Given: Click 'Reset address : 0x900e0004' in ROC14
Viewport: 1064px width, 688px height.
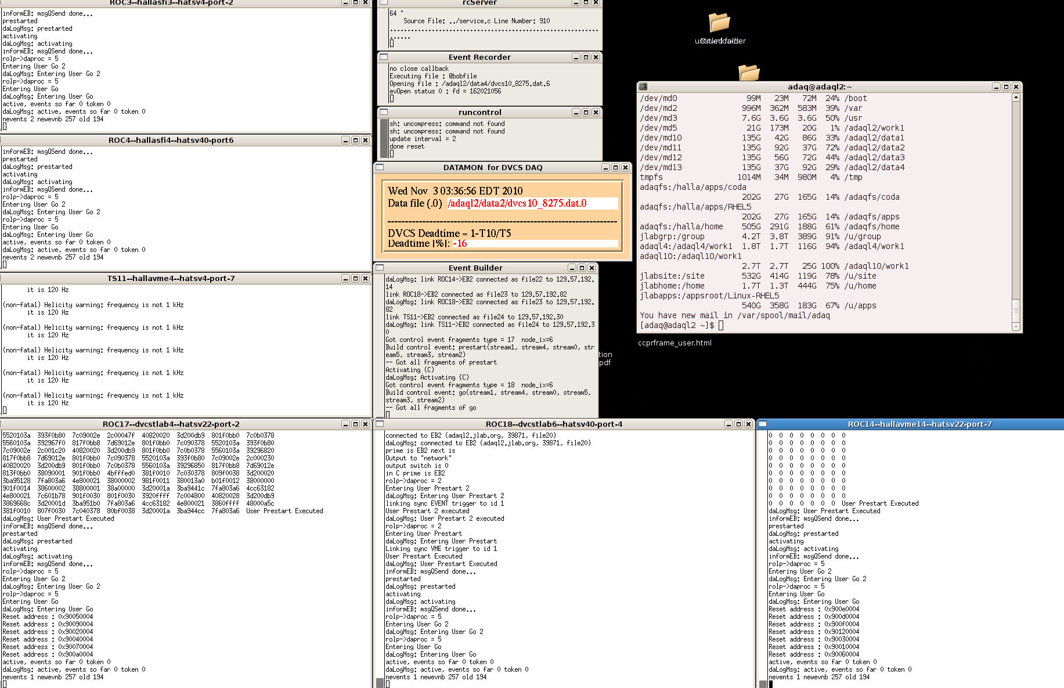Looking at the screenshot, I should [814, 609].
